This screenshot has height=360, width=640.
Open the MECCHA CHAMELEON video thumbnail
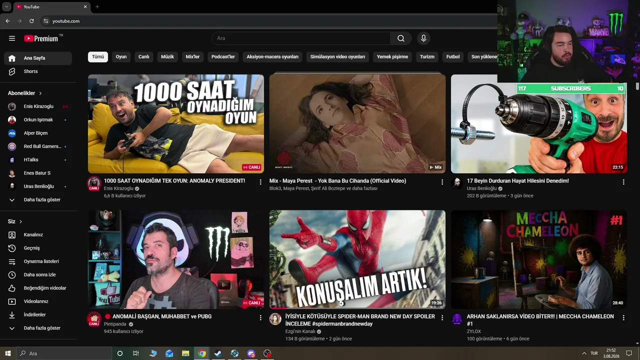pyautogui.click(x=539, y=259)
